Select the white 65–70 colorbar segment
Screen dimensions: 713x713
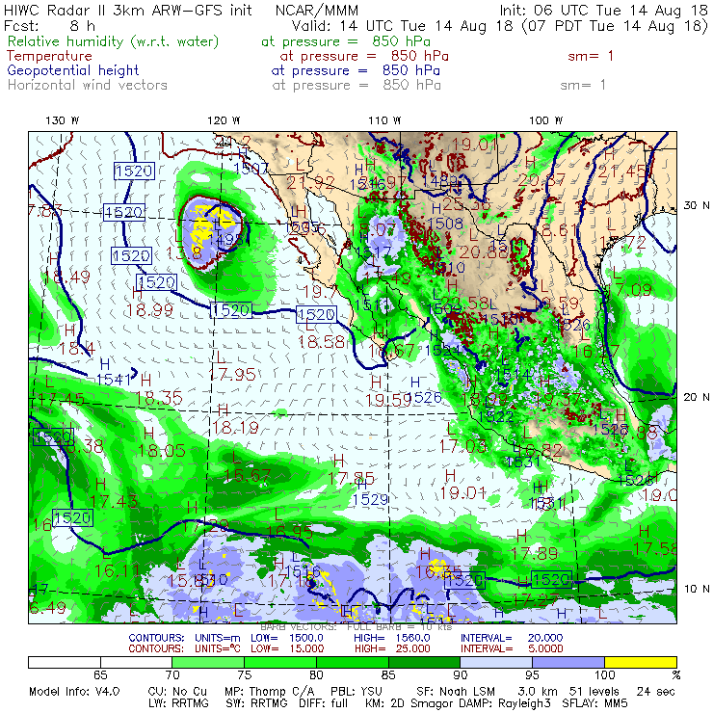137,662
